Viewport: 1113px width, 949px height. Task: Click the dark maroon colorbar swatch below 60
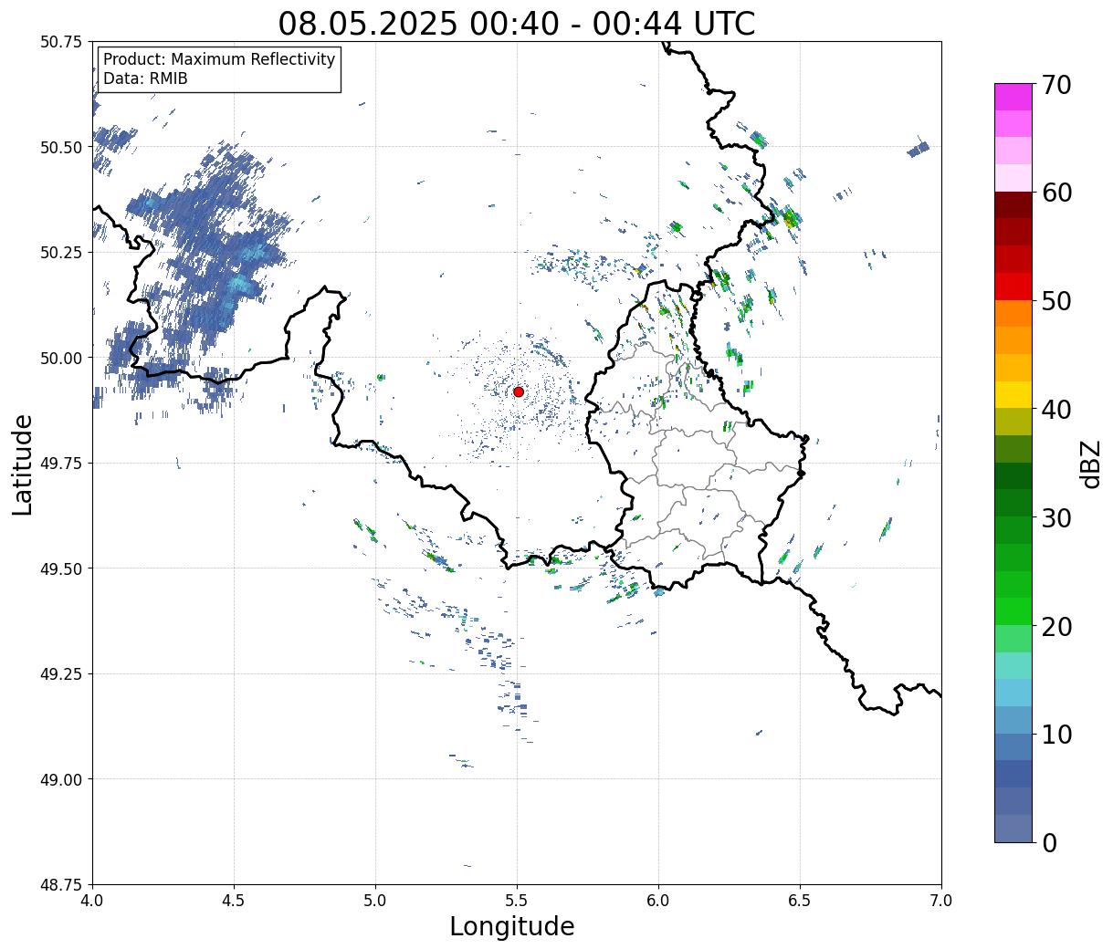click(x=1013, y=205)
